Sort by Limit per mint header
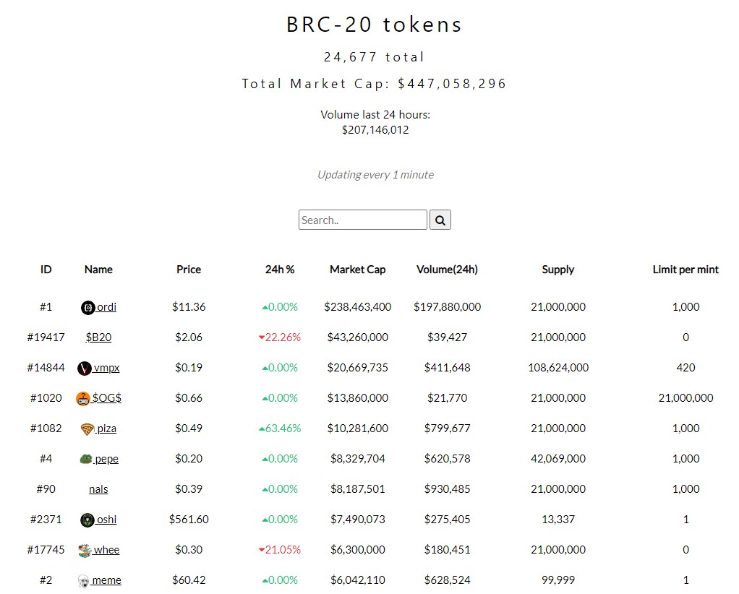The width and height of the screenshot is (739, 594). (x=685, y=270)
